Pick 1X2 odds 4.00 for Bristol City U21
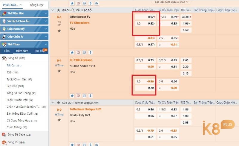This screenshot has height=146, width=239. [186, 116]
